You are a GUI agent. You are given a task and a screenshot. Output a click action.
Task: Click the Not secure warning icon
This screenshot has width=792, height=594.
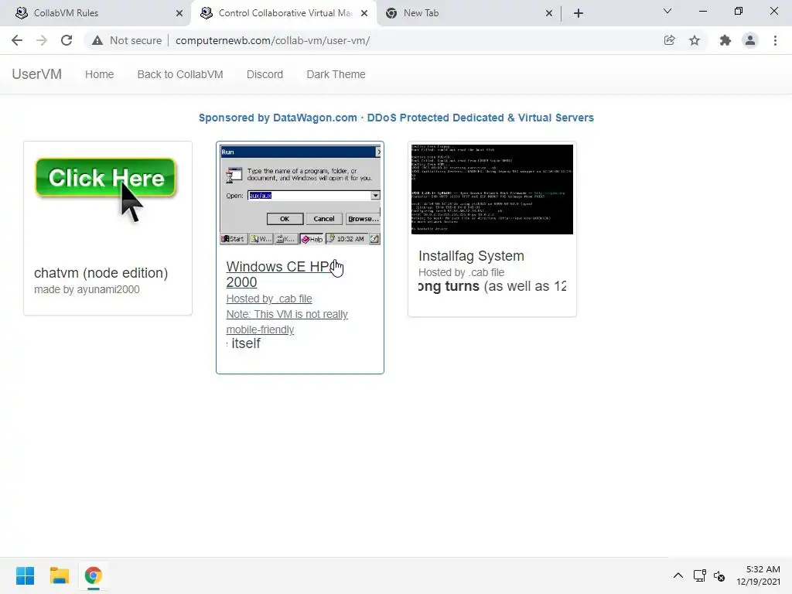97,40
